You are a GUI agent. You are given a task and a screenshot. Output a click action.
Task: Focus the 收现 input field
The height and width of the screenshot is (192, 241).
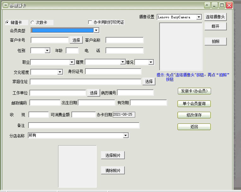[x=39, y=115]
